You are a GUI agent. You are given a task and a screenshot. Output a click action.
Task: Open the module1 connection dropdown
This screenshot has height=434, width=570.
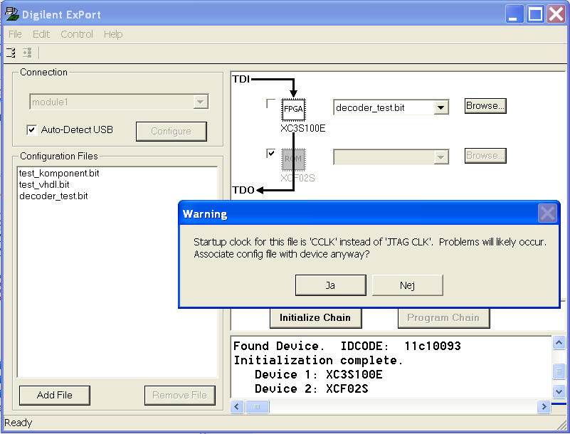pyautogui.click(x=200, y=102)
